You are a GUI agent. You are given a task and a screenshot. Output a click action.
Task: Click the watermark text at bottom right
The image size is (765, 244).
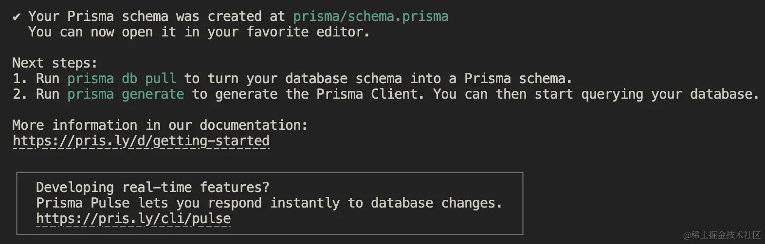722,235
